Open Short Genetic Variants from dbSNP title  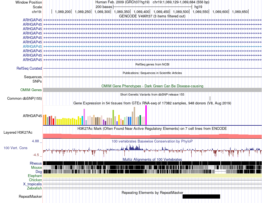click(152, 94)
